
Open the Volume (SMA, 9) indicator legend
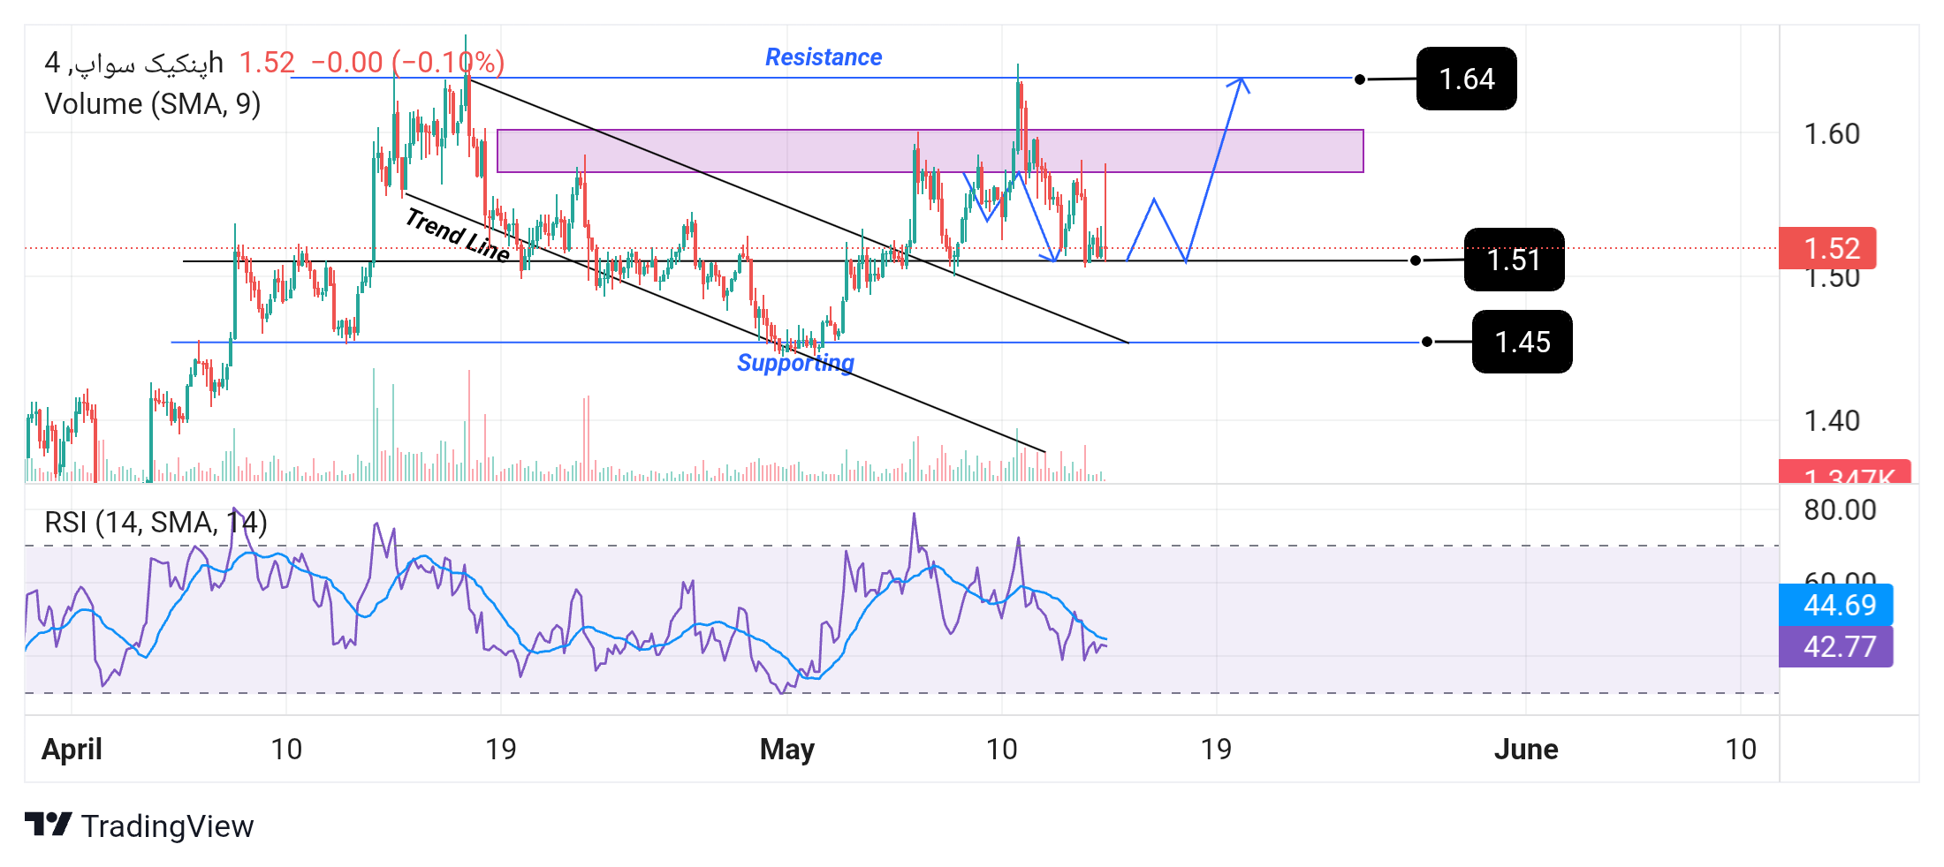click(x=153, y=104)
